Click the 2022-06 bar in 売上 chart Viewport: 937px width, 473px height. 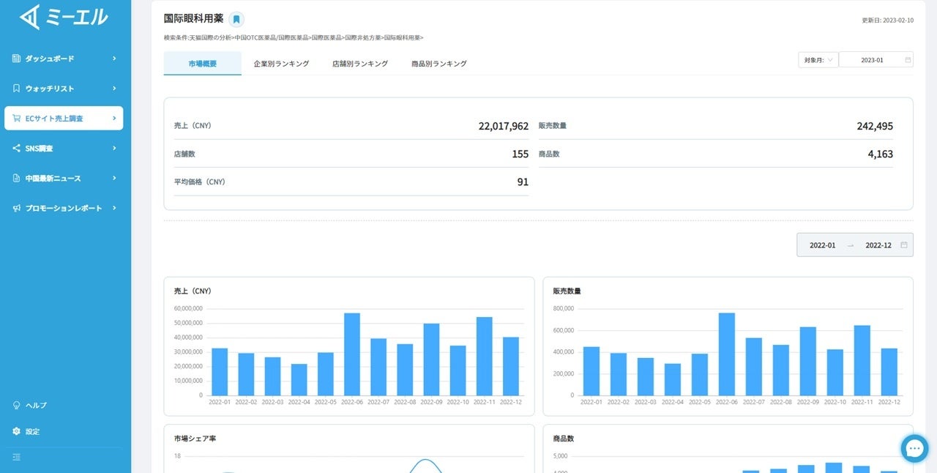[352, 354]
